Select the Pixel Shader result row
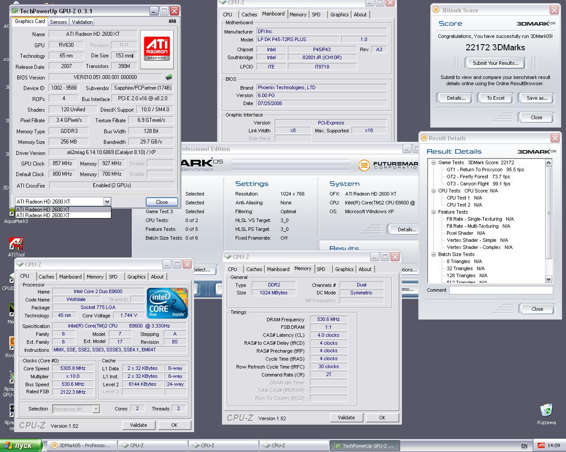566x452 pixels. click(466, 233)
